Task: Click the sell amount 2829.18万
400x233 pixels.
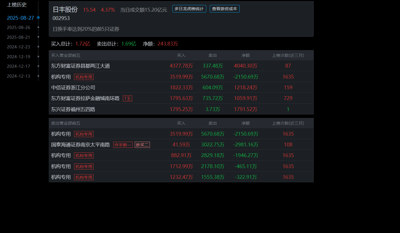Action: (213, 155)
